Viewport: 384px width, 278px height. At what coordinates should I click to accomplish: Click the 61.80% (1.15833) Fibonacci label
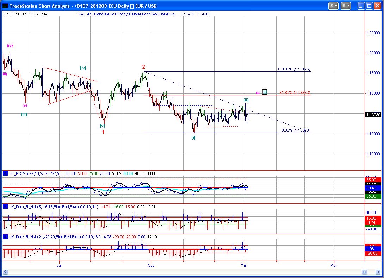[295, 93]
